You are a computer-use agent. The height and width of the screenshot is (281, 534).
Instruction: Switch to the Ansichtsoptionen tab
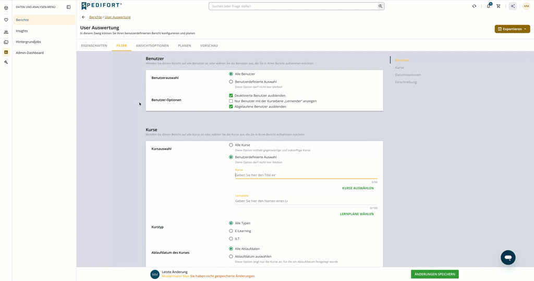pos(152,45)
